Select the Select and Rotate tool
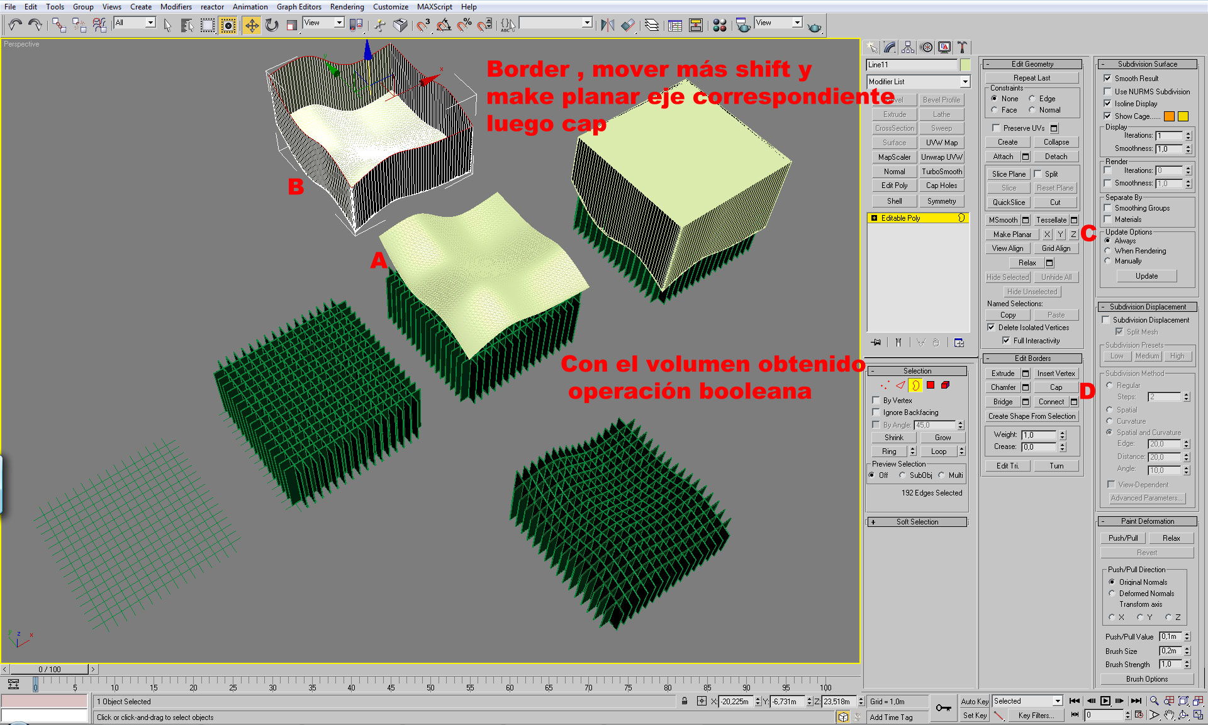The width and height of the screenshot is (1208, 725). tap(272, 25)
